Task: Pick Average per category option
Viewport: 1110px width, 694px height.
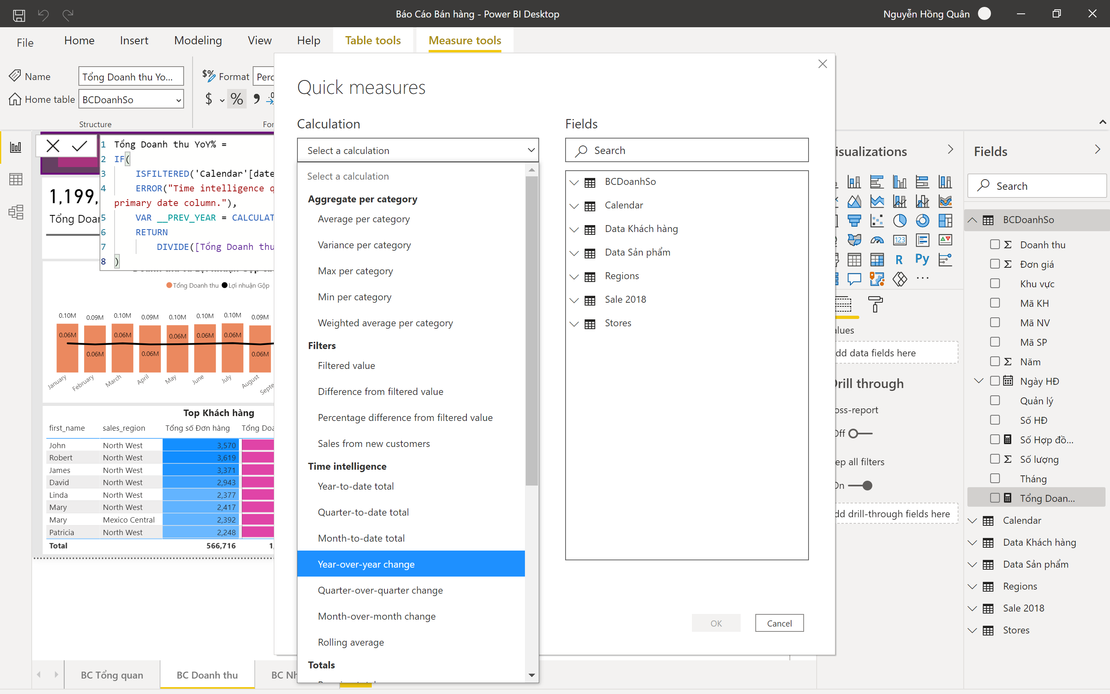Action: [411, 219]
